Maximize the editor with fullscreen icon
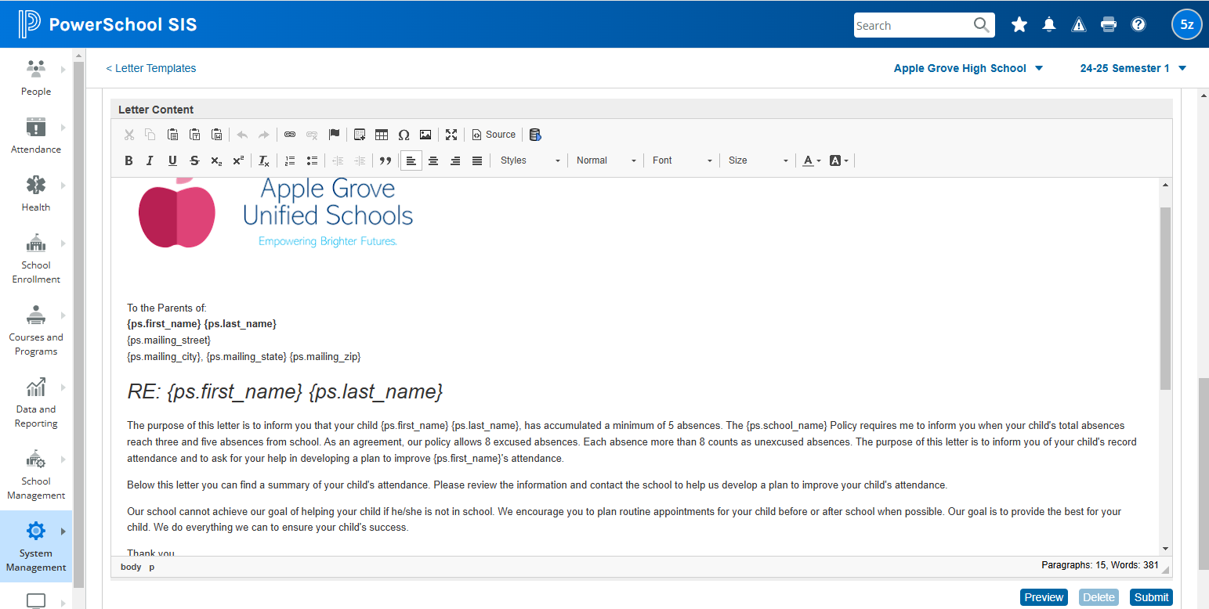1209x609 pixels. (451, 135)
